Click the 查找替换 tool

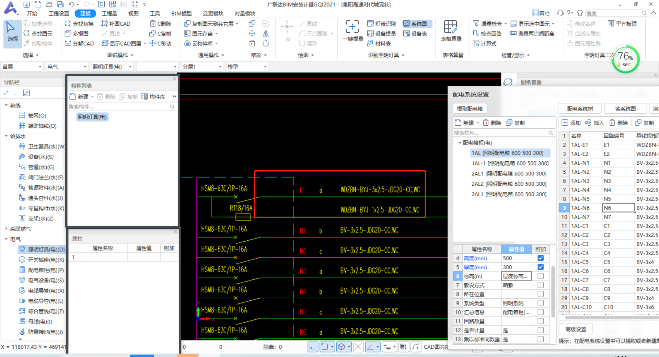(x=79, y=24)
